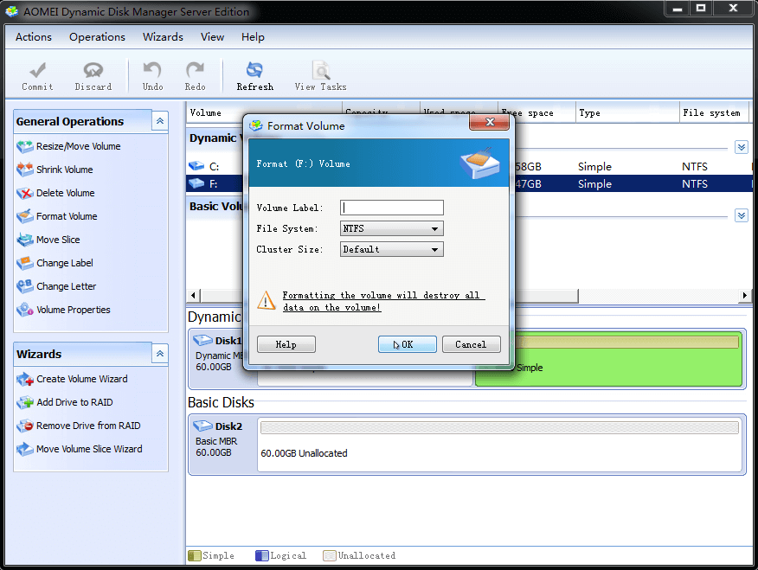Click the Volume Label text field
The image size is (758, 570).
(392, 208)
